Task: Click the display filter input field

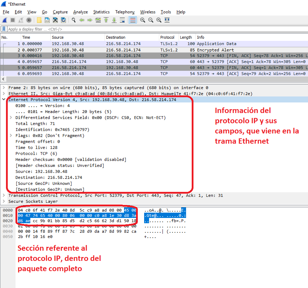Action: [141, 29]
